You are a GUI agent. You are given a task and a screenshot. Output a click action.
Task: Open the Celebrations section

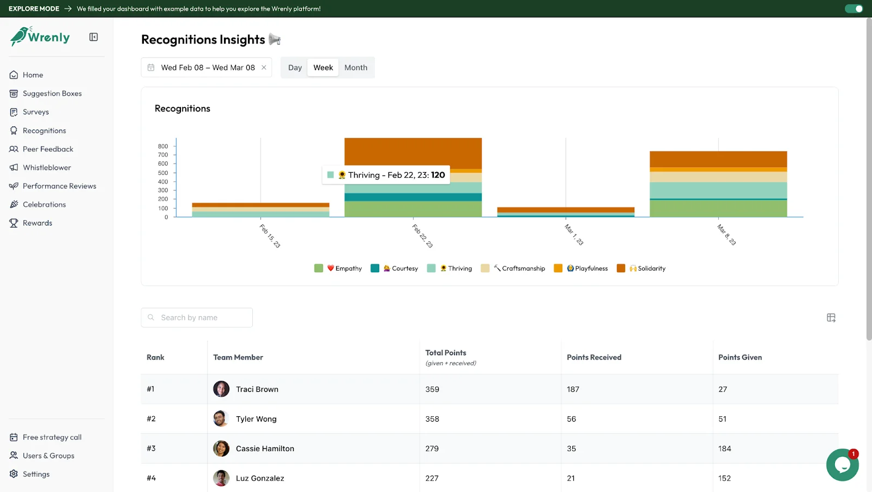coord(43,204)
